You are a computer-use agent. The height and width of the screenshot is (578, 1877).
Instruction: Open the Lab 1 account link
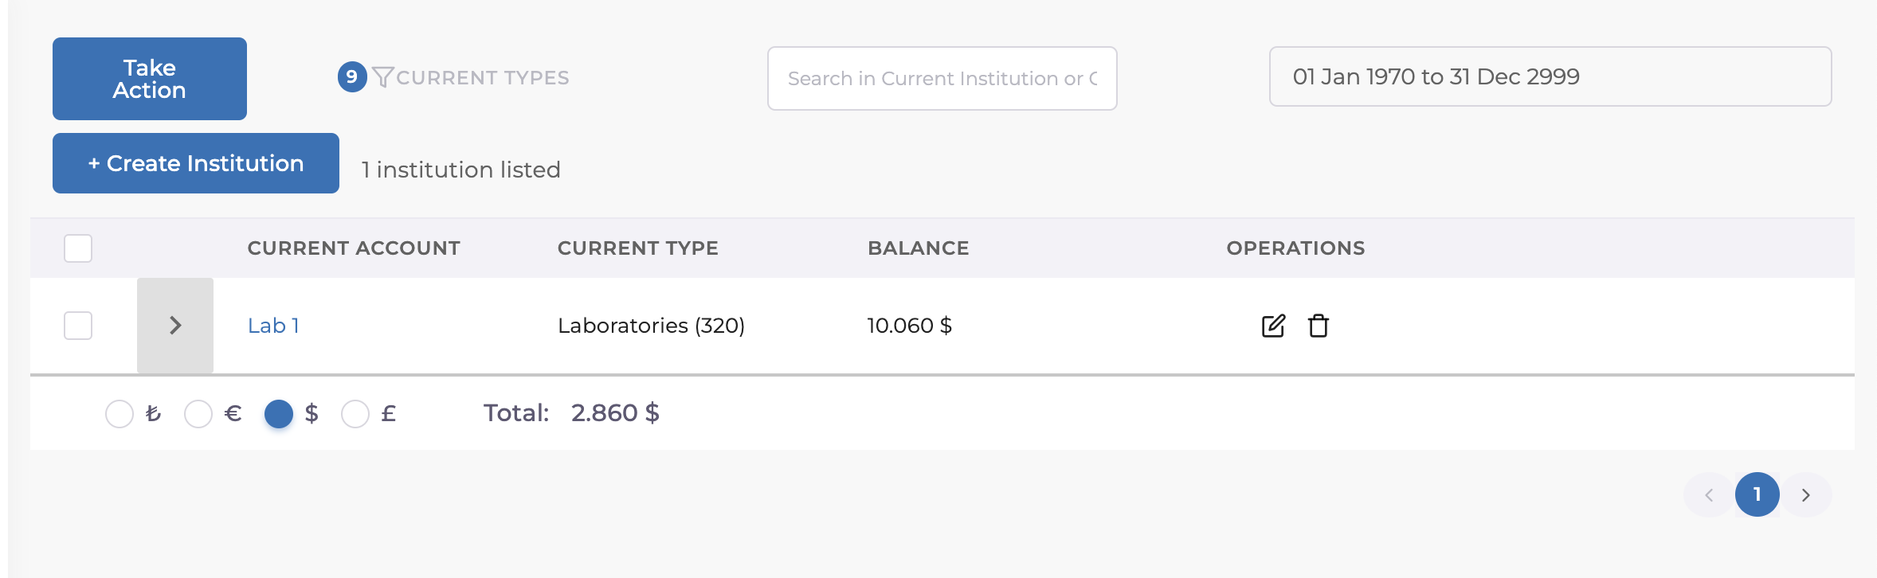(273, 326)
